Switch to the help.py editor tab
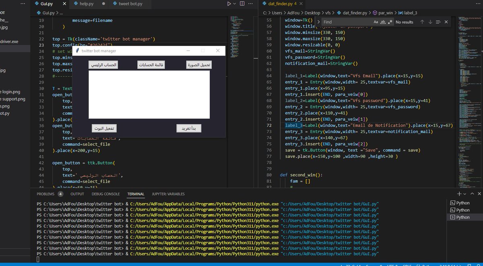This screenshot has height=266, width=483. click(87, 4)
